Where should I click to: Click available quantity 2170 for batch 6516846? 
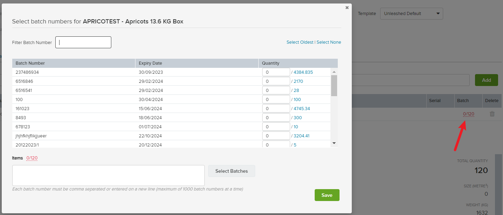point(298,81)
